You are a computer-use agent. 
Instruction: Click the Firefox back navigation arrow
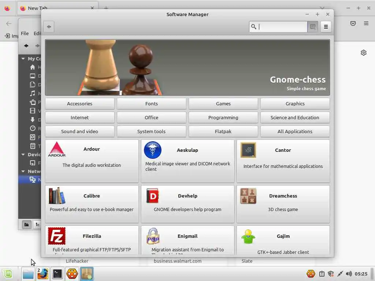[x=9, y=23]
